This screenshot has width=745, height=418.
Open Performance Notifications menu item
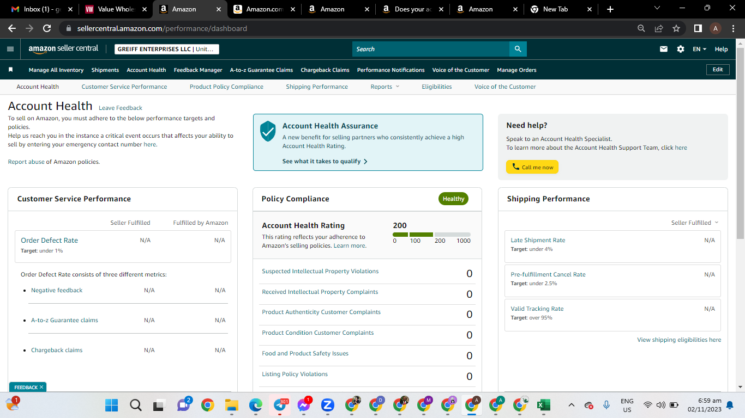tap(390, 70)
